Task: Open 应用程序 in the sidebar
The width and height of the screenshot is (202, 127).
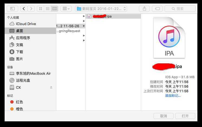Action: [30, 38]
